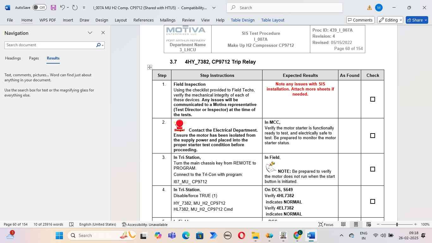Image resolution: width=432 pixels, height=243 pixels.
Task: Click the search magnifier in Navigation pane
Action: pyautogui.click(x=98, y=45)
